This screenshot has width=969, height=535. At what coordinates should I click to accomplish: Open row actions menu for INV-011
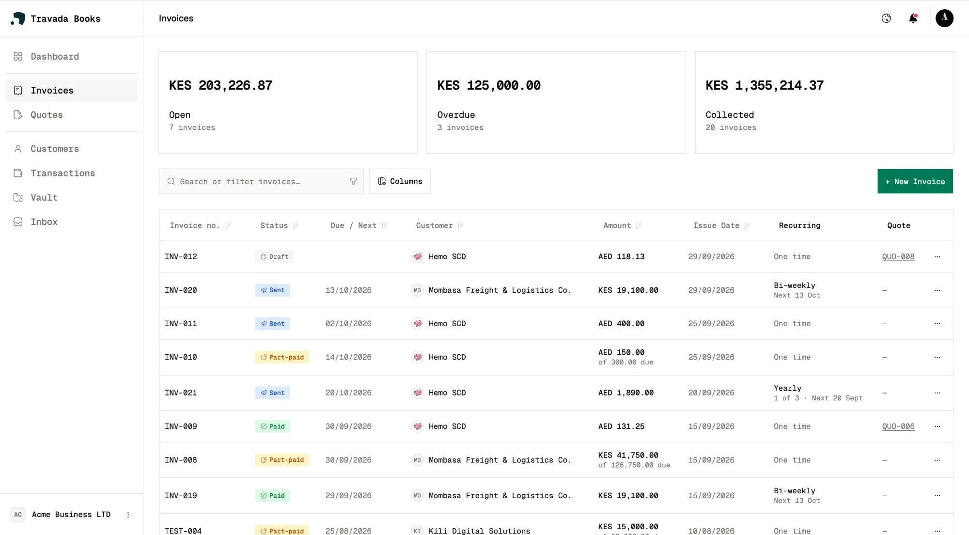938,324
